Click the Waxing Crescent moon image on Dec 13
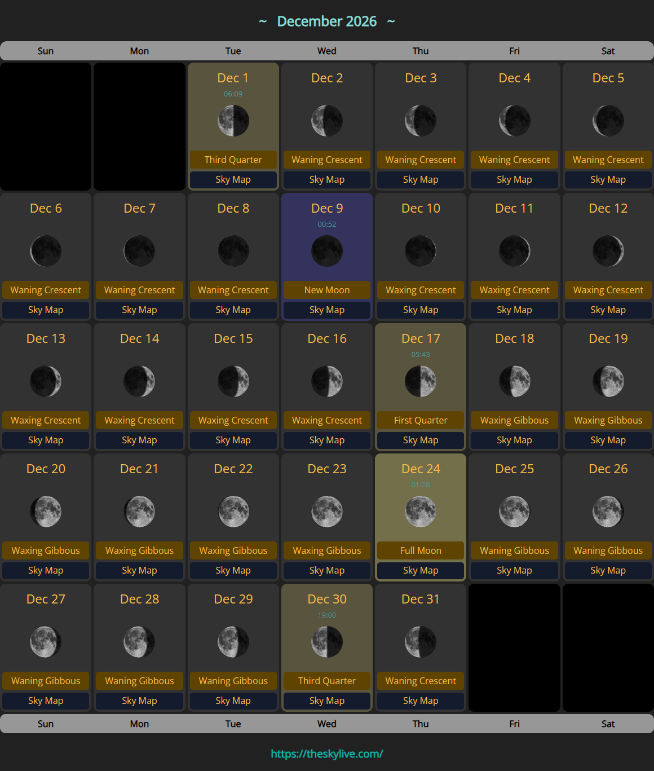Viewport: 654px width, 771px height. coord(46,381)
